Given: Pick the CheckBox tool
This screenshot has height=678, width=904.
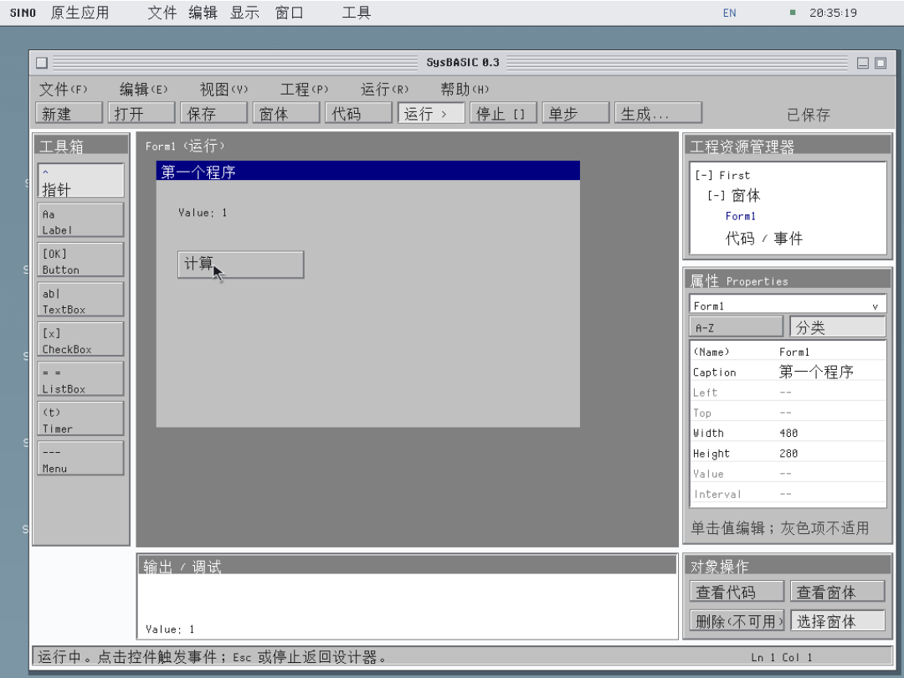Looking at the screenshot, I should pyautogui.click(x=80, y=340).
